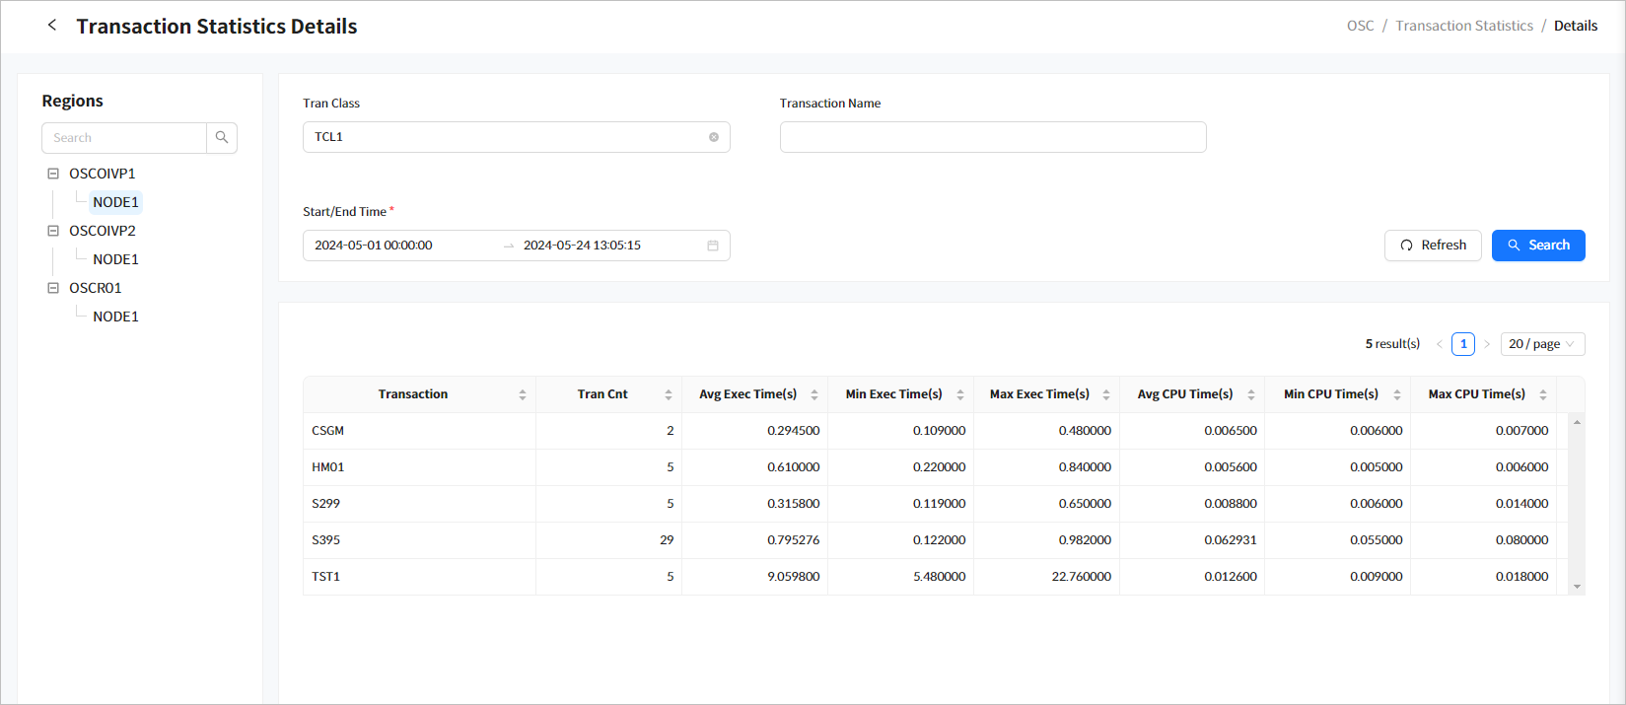
Task: Click the table scrollbar down arrow
Action: pos(1577,587)
